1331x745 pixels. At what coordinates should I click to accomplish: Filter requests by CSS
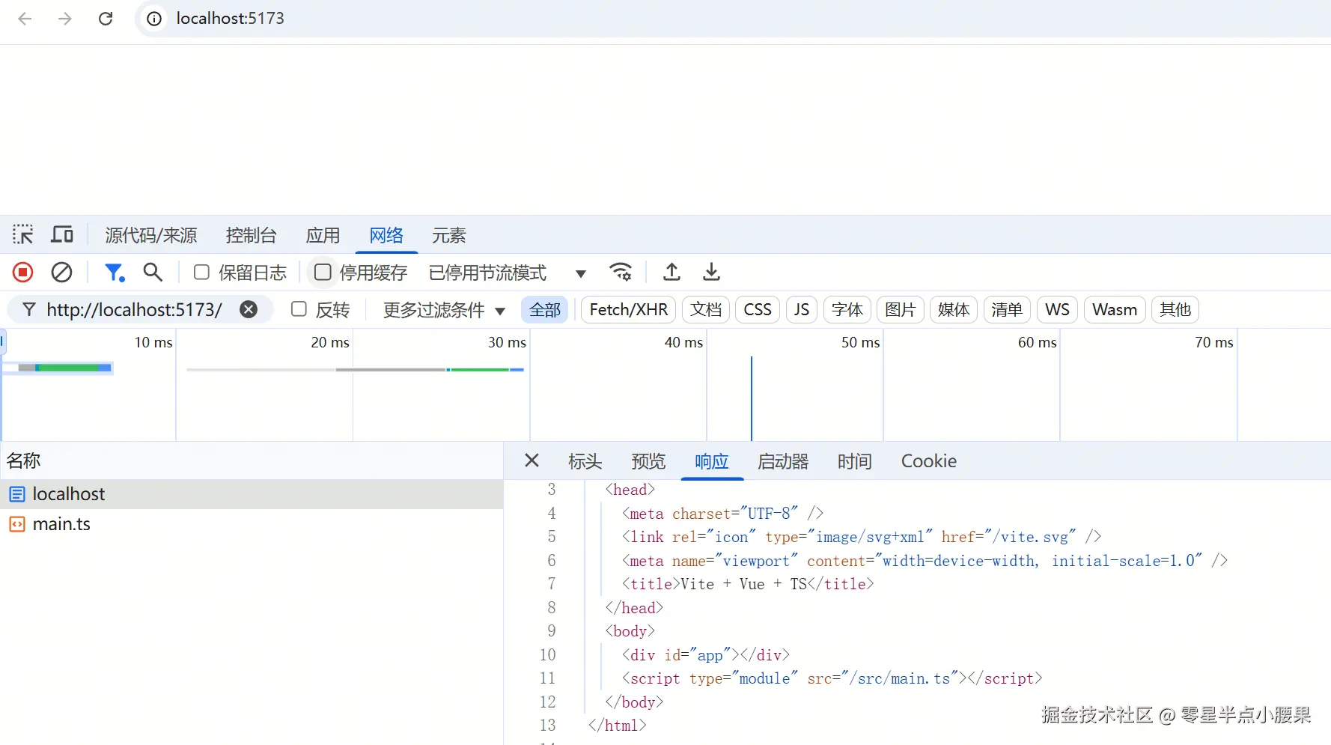click(x=758, y=310)
